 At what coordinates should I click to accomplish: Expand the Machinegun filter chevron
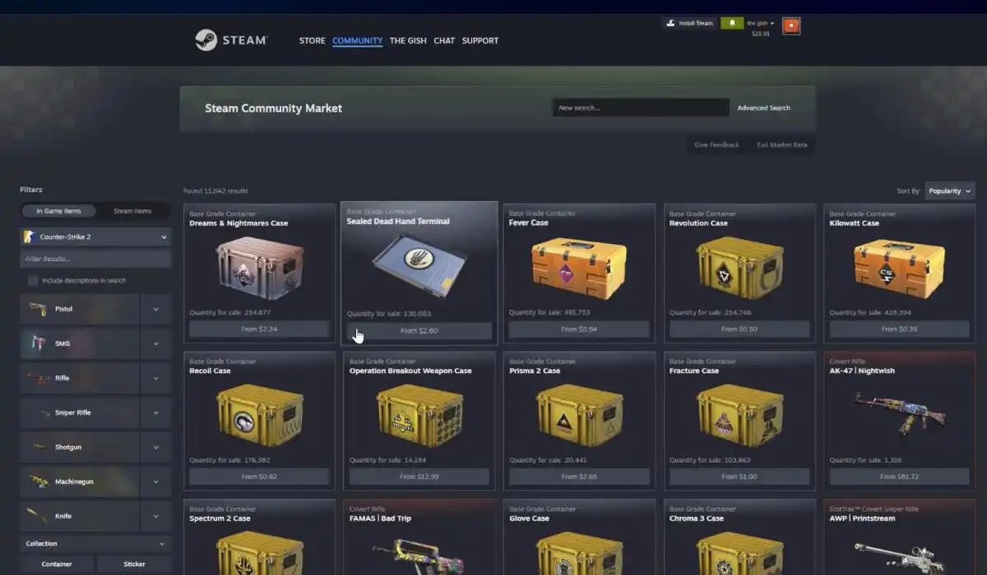pyautogui.click(x=155, y=481)
